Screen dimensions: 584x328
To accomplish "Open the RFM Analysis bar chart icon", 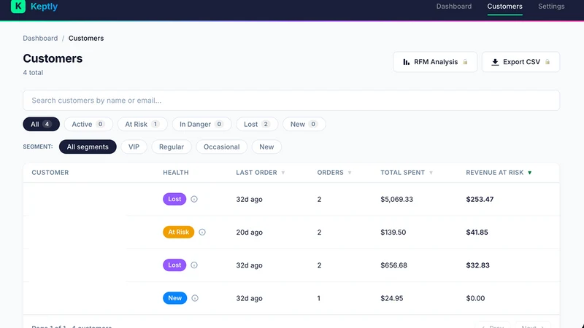I will 407,62.
